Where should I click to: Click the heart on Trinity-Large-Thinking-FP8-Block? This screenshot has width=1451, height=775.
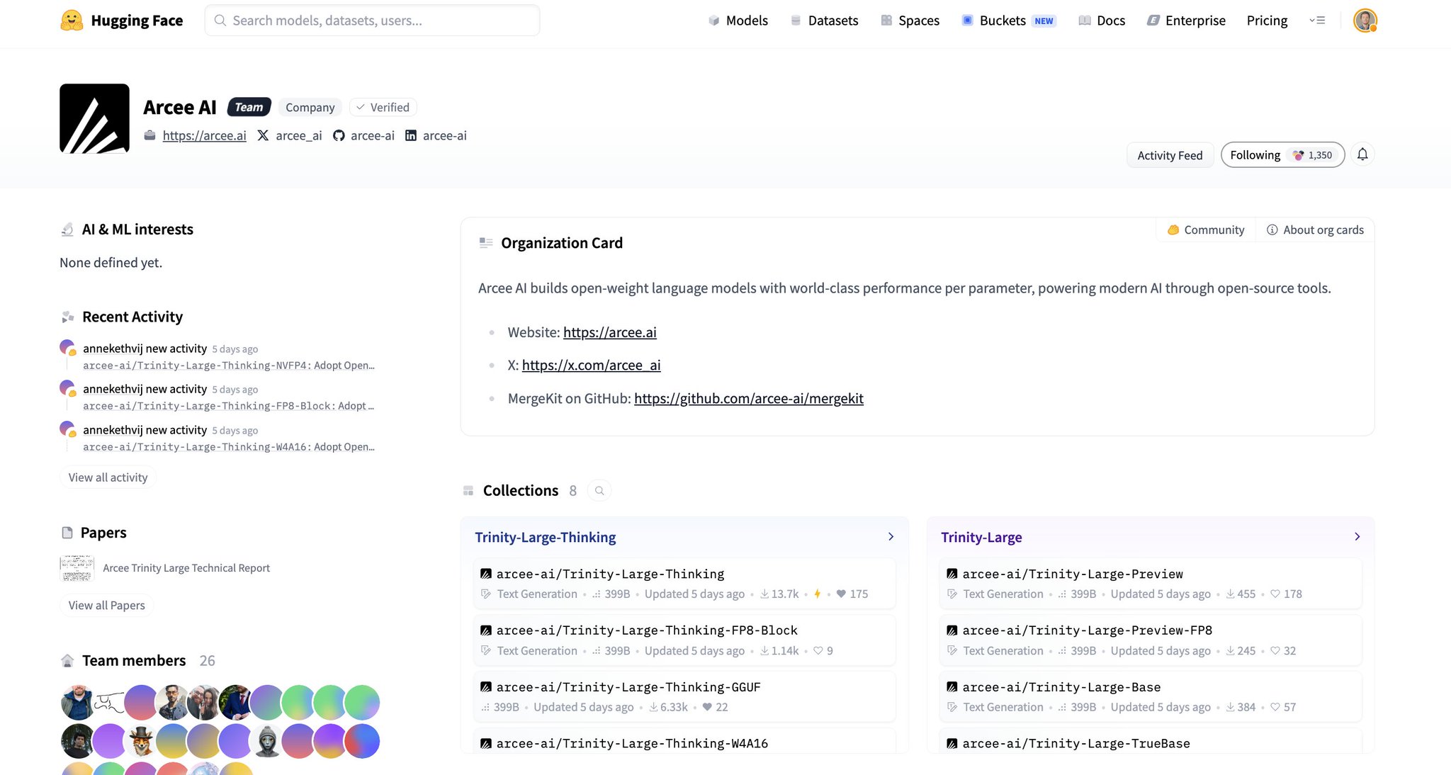818,650
